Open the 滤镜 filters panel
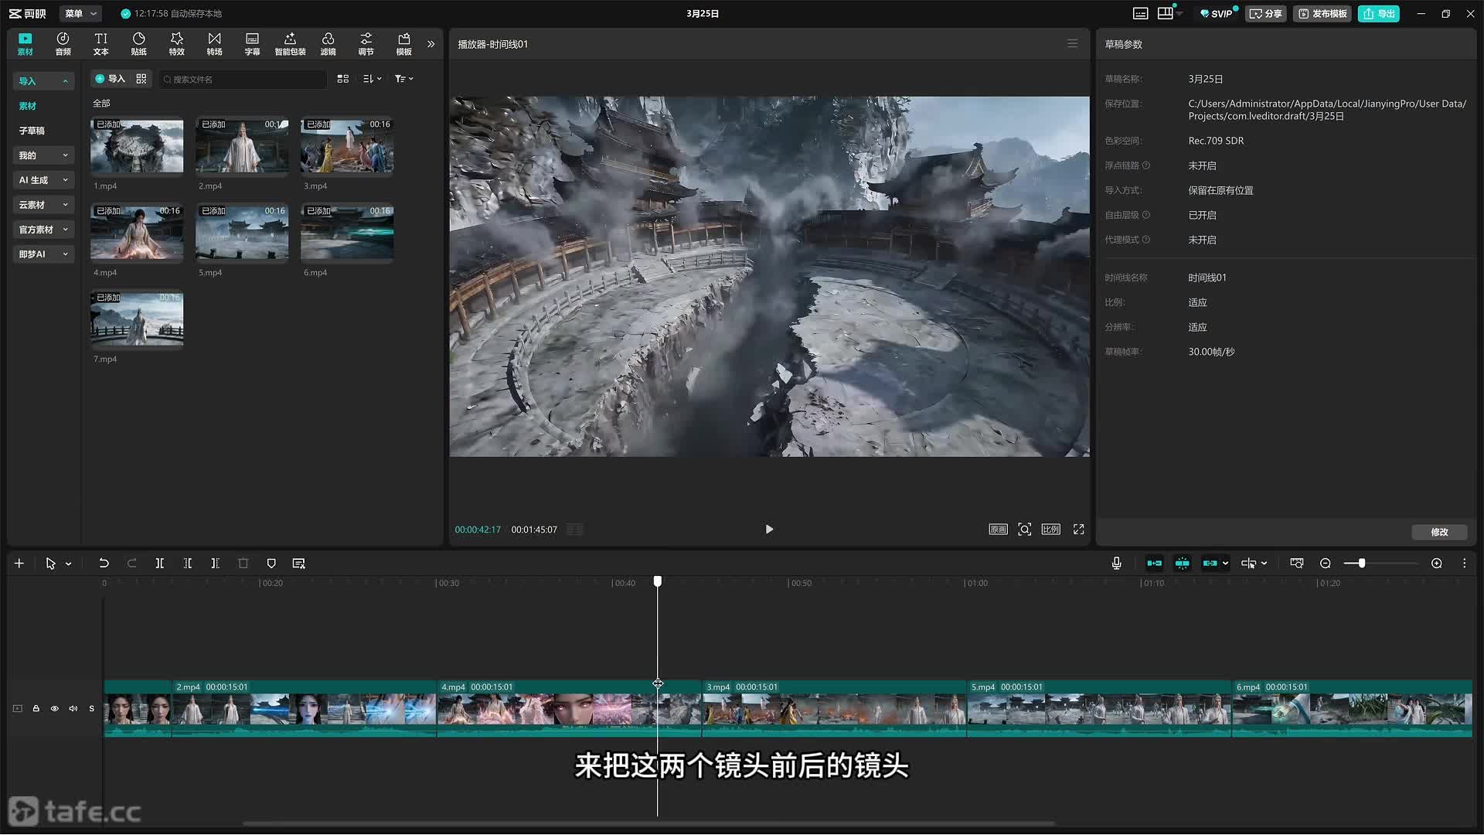This screenshot has width=1484, height=835. [x=328, y=43]
